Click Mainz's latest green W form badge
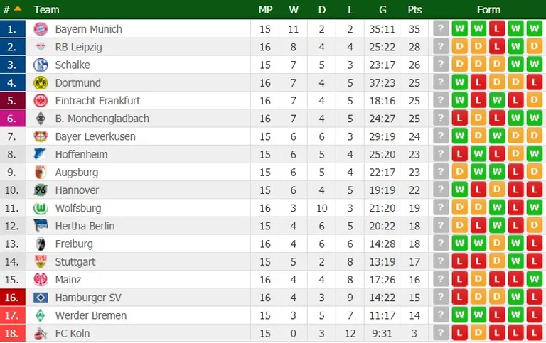 535,279
